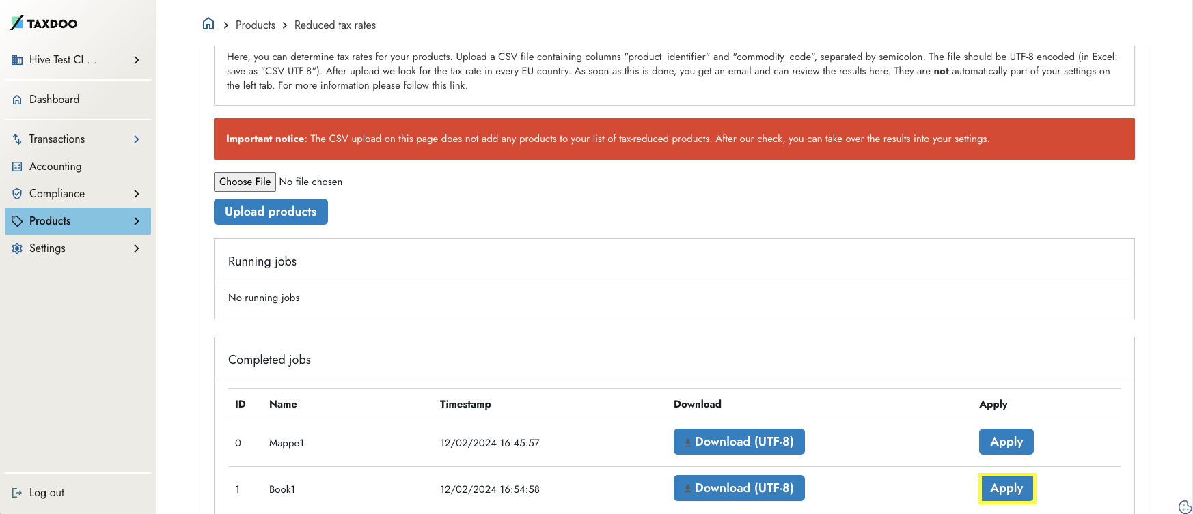Click the Settings gear icon
This screenshot has width=1193, height=514.
tap(17, 248)
